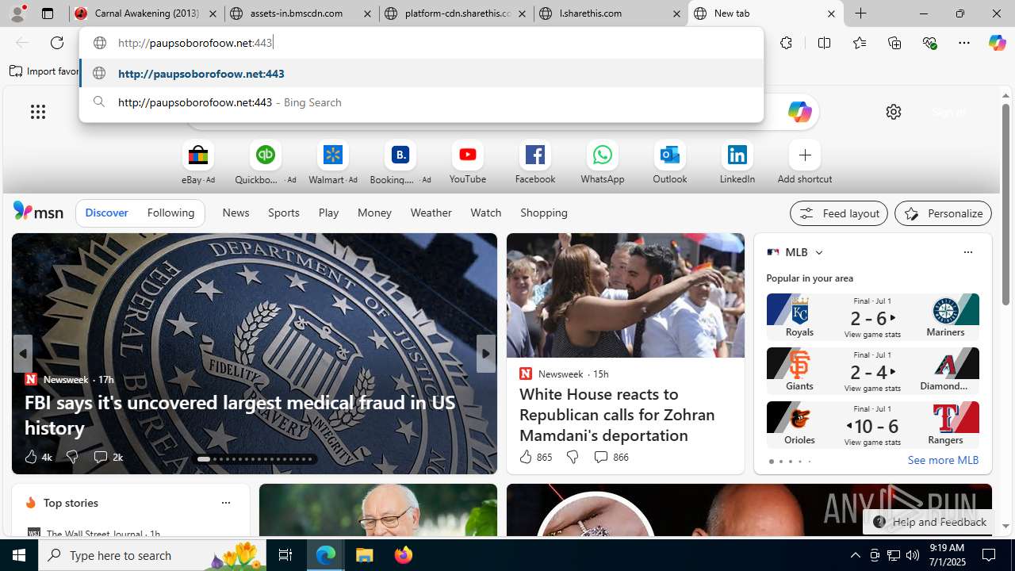
Task: Select the Discover feed tab
Action: click(x=106, y=213)
